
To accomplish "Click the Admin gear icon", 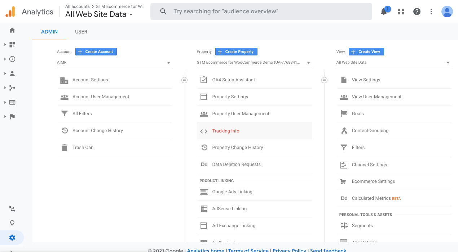I will coord(12,238).
